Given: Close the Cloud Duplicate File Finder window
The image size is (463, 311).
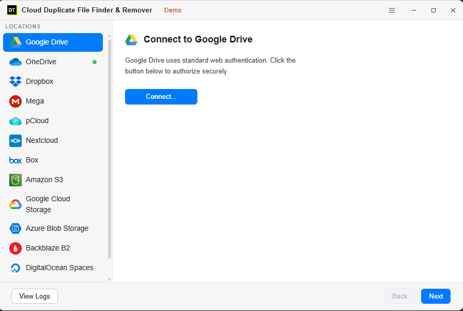Looking at the screenshot, I should (453, 10).
